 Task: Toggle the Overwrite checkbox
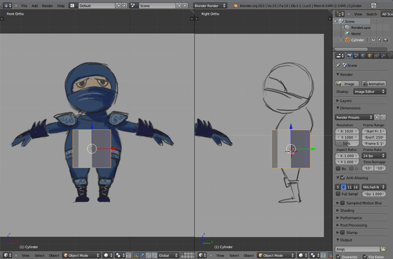(338, 257)
